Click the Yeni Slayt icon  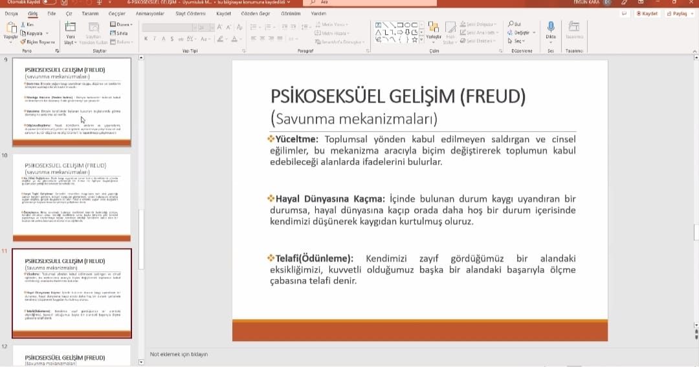click(71, 27)
